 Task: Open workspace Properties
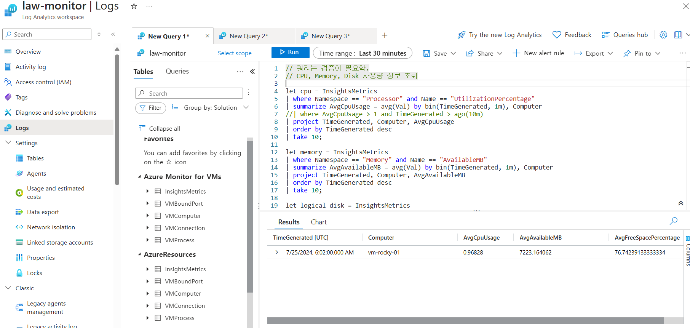41,258
